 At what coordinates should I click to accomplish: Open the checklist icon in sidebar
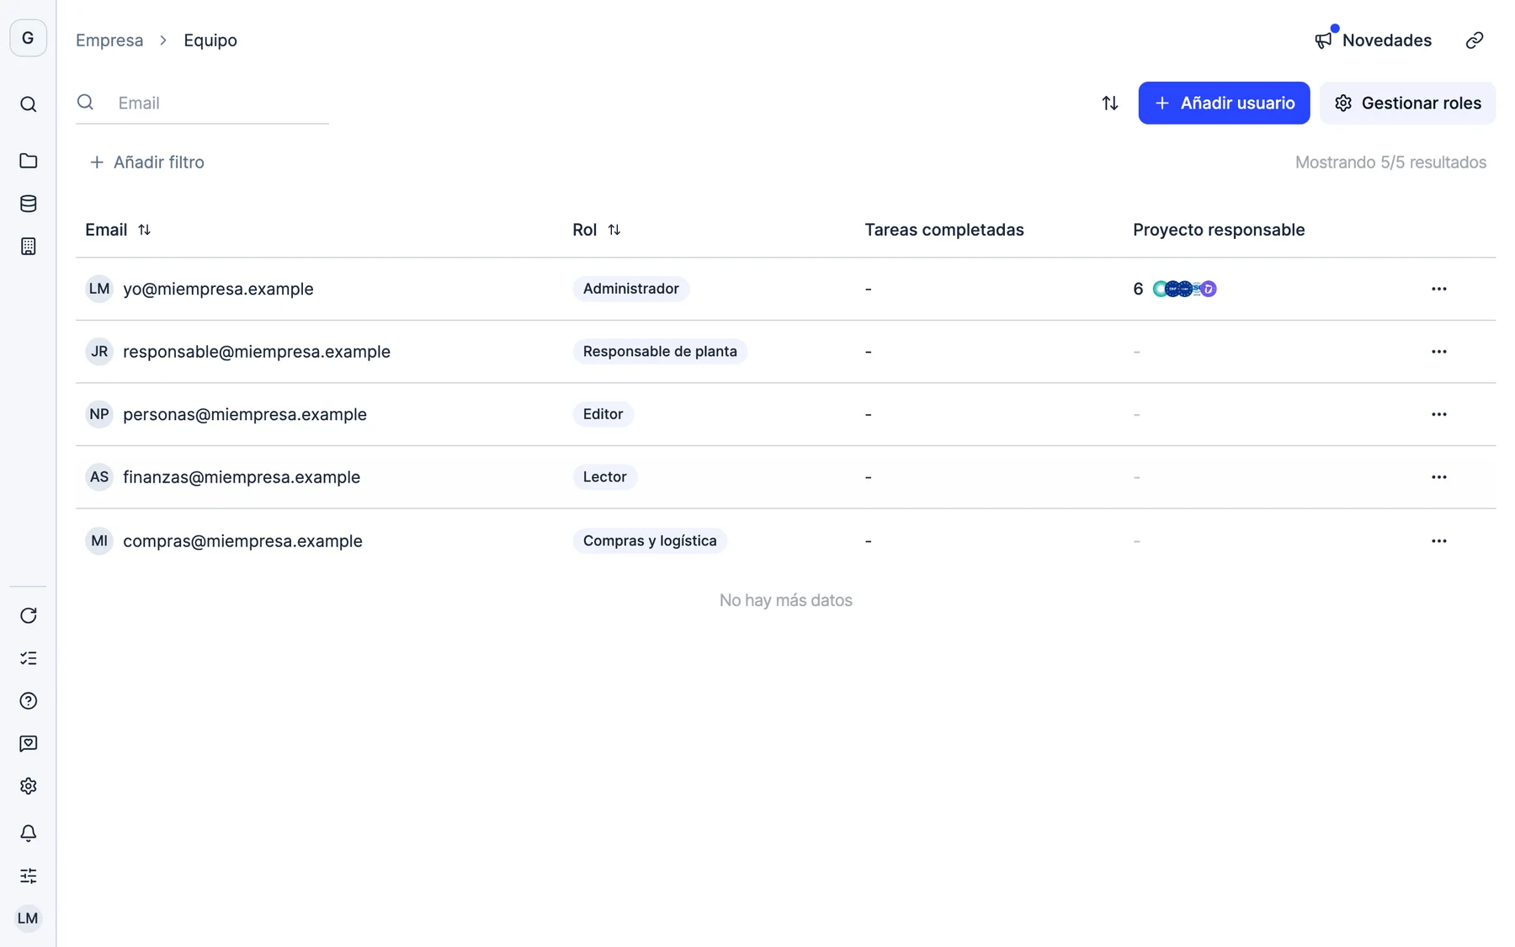[x=28, y=658]
